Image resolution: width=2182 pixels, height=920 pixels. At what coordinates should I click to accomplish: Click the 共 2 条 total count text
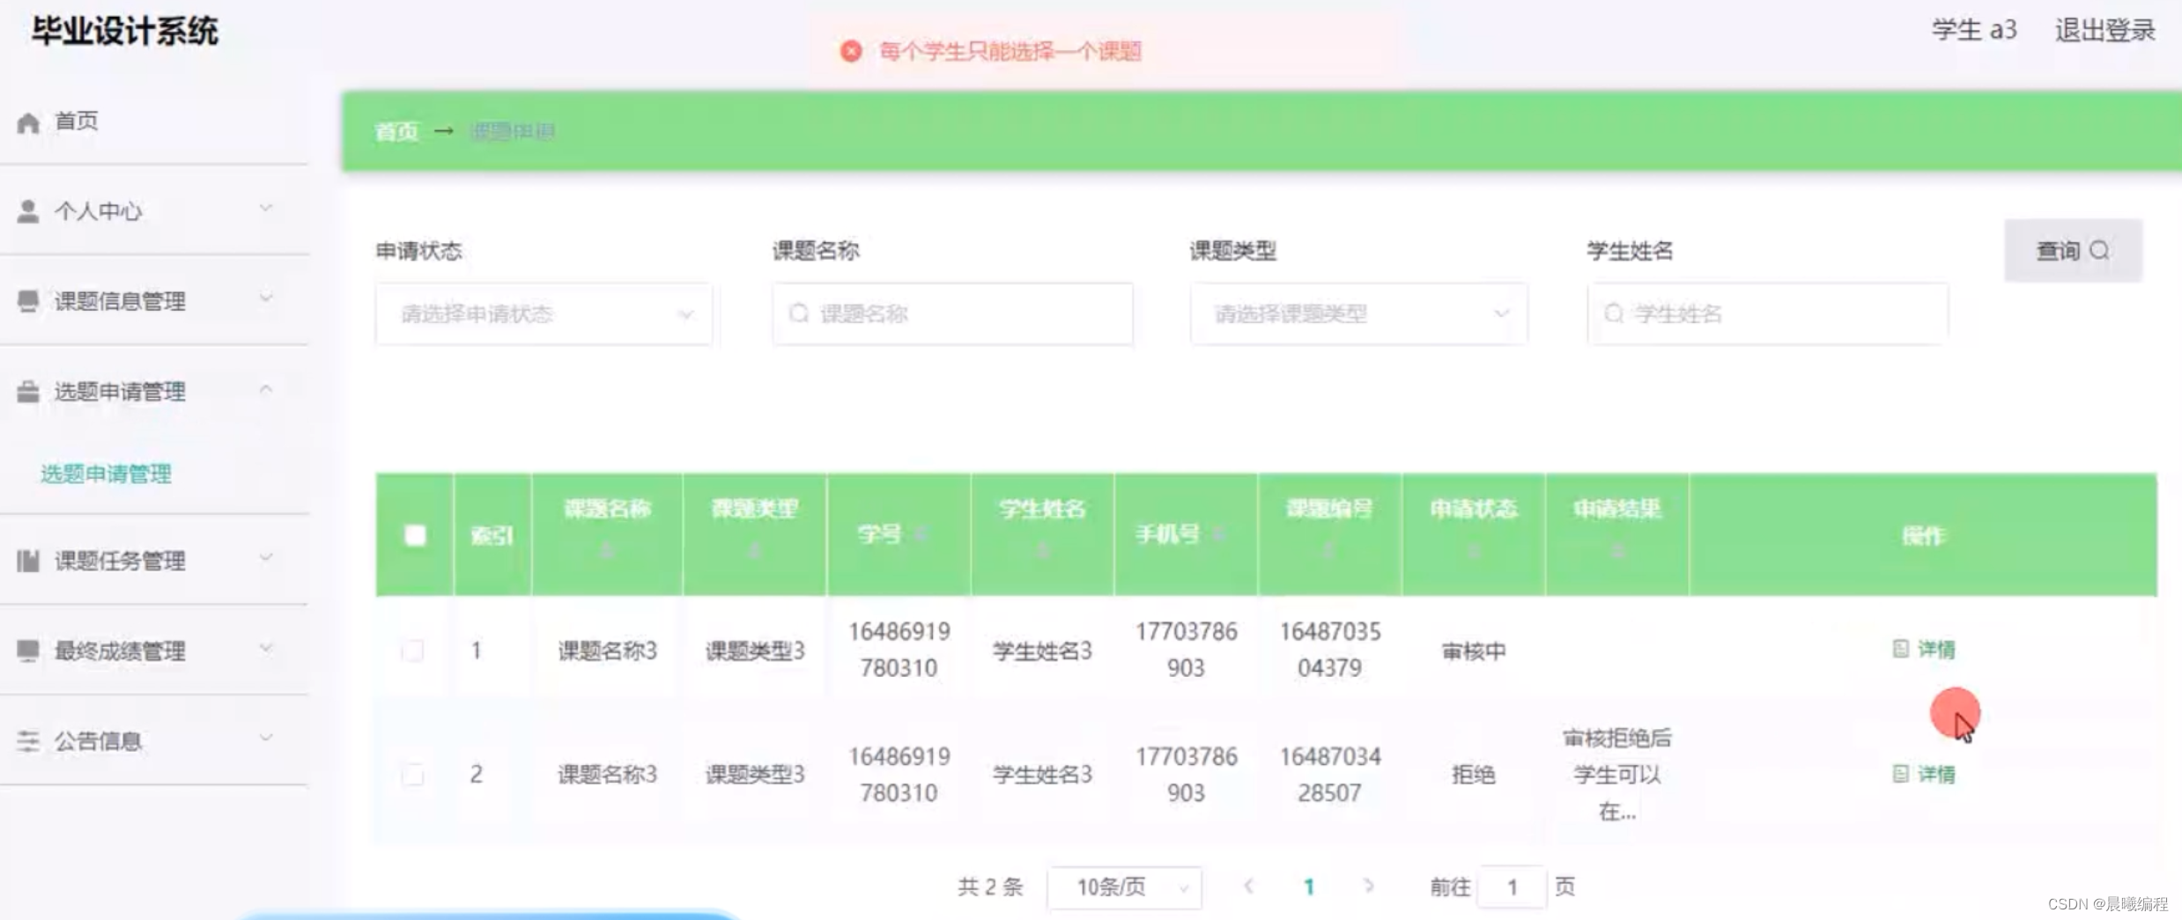990,887
